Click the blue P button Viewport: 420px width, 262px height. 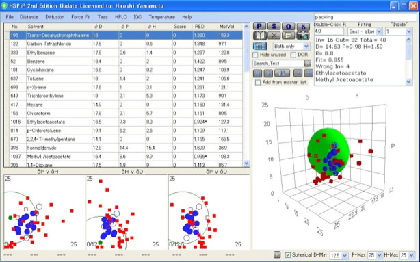[x=259, y=26]
